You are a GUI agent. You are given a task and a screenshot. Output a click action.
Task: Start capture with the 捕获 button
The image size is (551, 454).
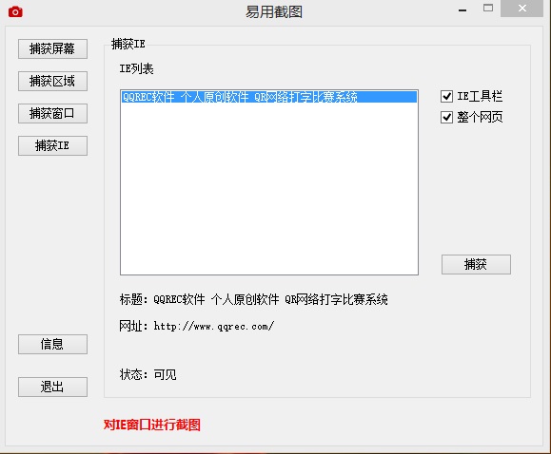pyautogui.click(x=476, y=265)
